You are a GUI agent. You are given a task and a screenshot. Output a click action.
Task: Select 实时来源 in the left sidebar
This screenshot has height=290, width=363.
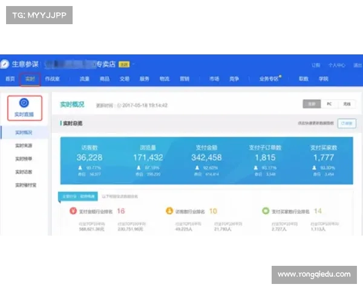click(24, 146)
